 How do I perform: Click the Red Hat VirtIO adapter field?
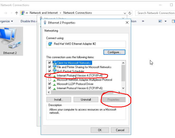pyautogui.click(x=86, y=44)
